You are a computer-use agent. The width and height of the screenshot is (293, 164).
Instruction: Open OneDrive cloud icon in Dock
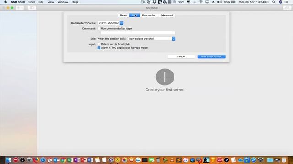240,160
